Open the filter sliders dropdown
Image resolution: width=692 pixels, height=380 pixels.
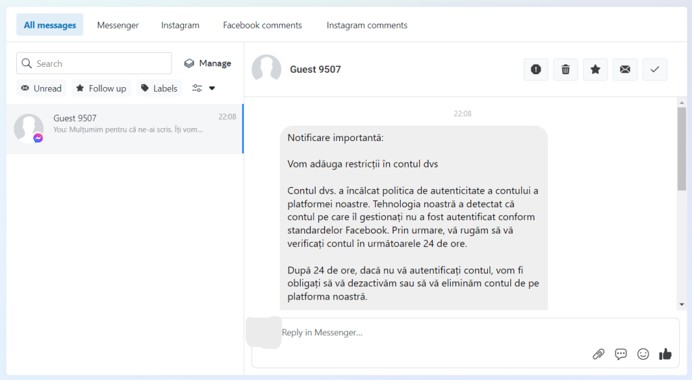click(x=203, y=88)
